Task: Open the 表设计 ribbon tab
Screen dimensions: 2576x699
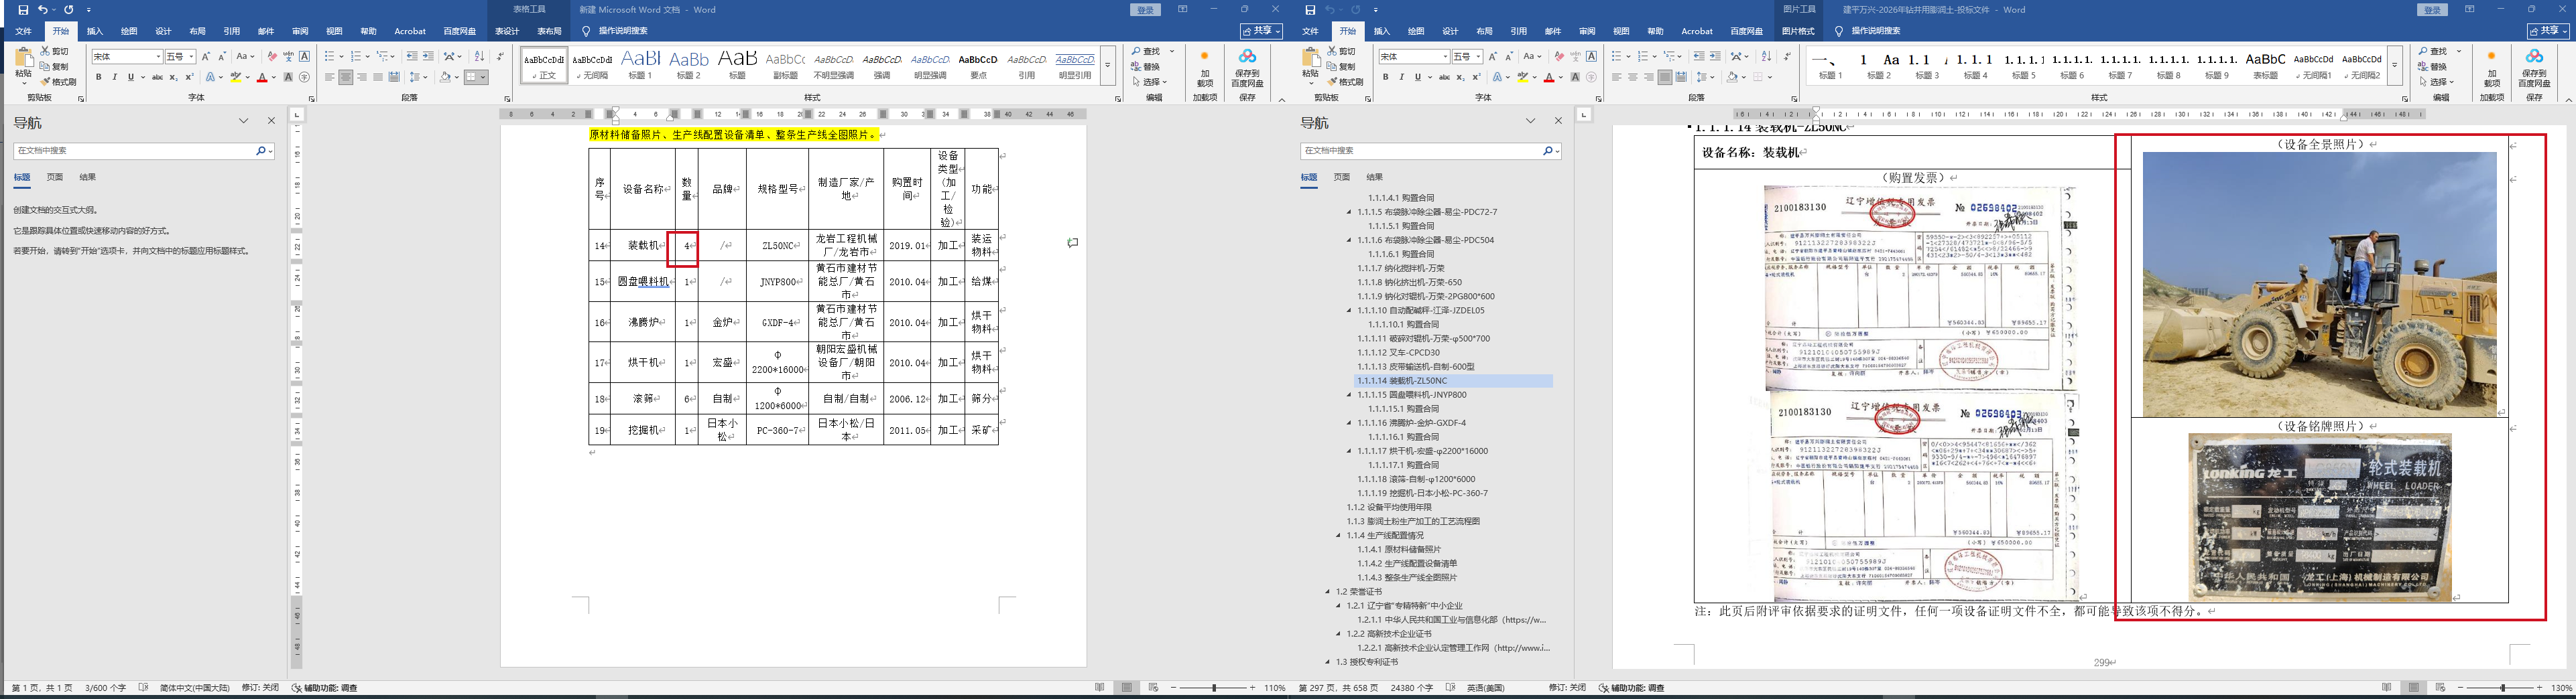Action: point(507,31)
